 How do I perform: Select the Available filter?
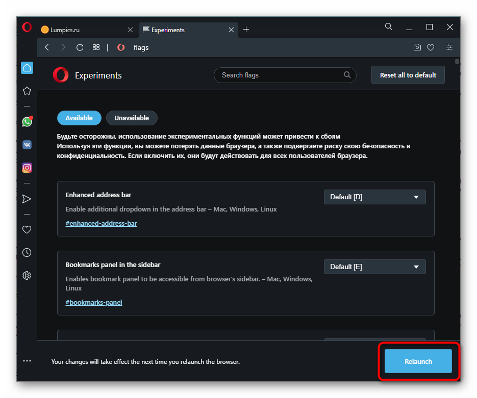[x=79, y=118]
